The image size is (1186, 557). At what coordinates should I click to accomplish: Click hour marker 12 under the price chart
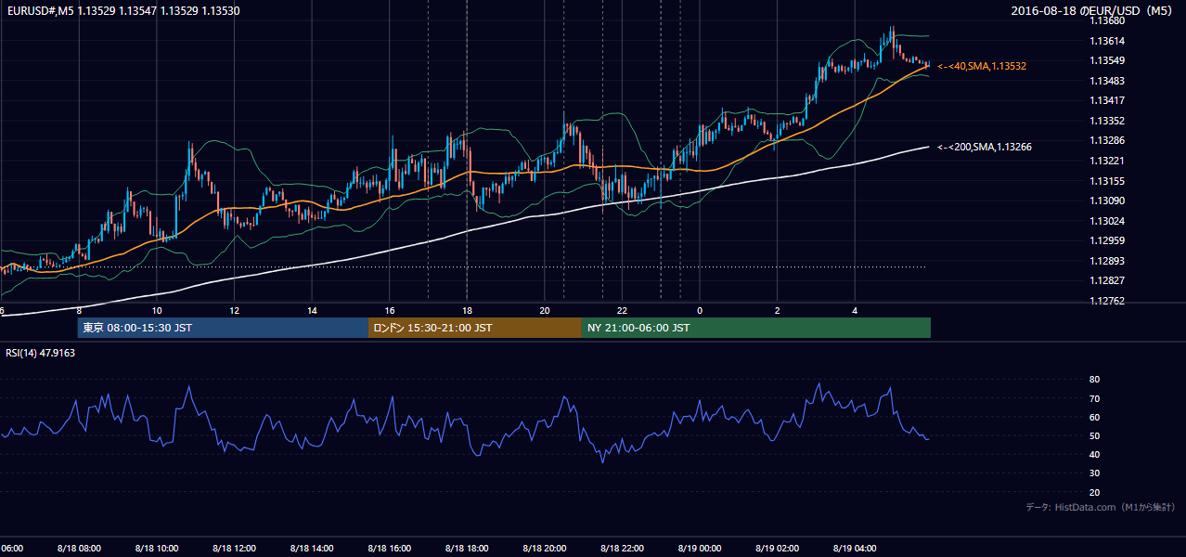click(x=234, y=310)
